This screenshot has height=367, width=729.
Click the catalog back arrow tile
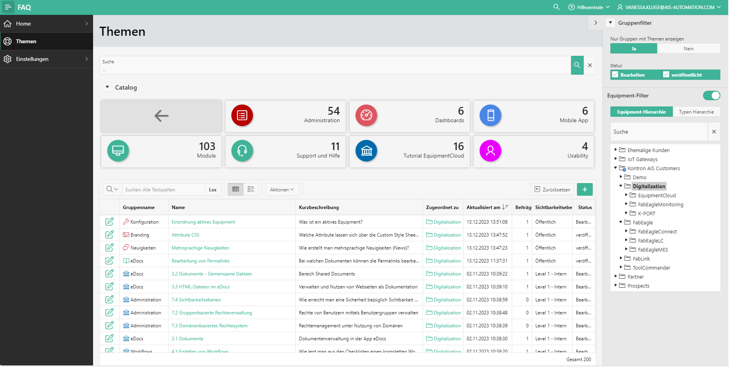(x=161, y=116)
